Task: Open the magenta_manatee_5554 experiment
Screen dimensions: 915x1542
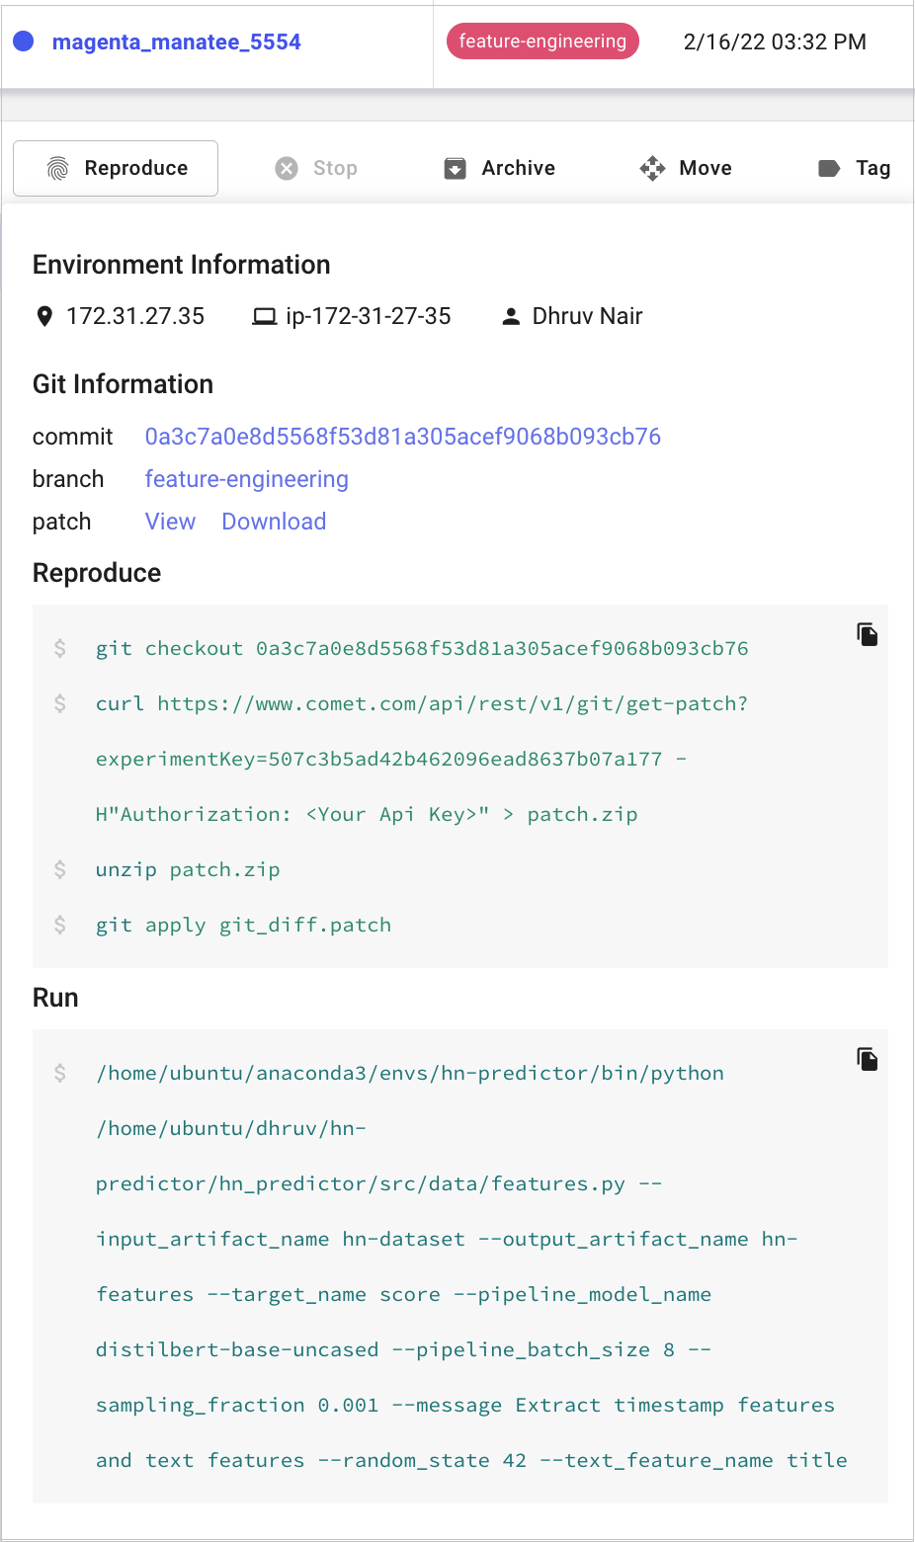Action: (176, 41)
